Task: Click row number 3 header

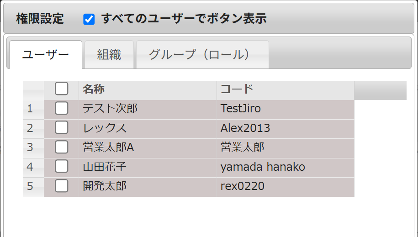Action: click(x=33, y=148)
